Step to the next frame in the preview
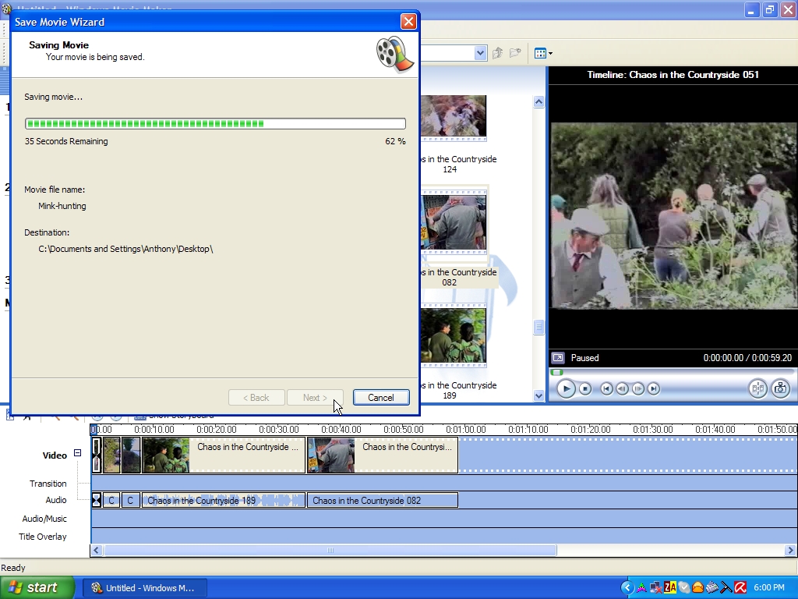The height and width of the screenshot is (599, 798). (638, 388)
